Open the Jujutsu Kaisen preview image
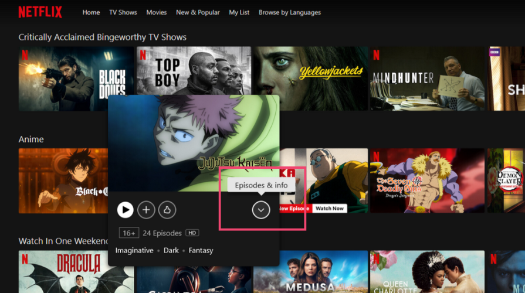 194,143
